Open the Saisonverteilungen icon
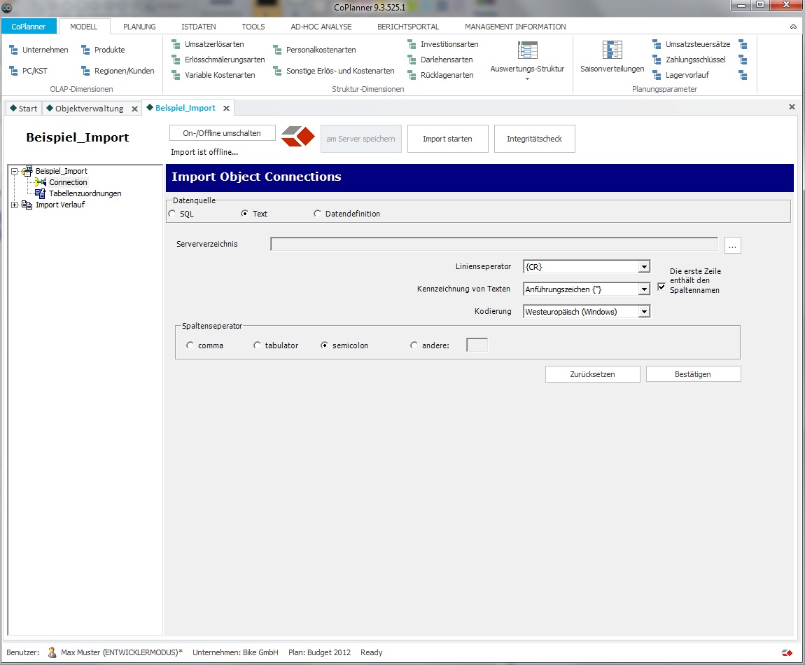 point(612,50)
